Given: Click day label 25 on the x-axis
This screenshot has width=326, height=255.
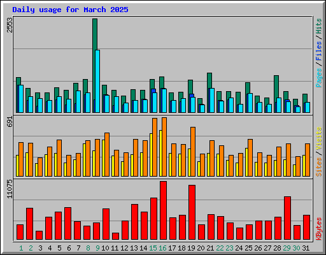Looking at the screenshot, I should pos(248,248).
